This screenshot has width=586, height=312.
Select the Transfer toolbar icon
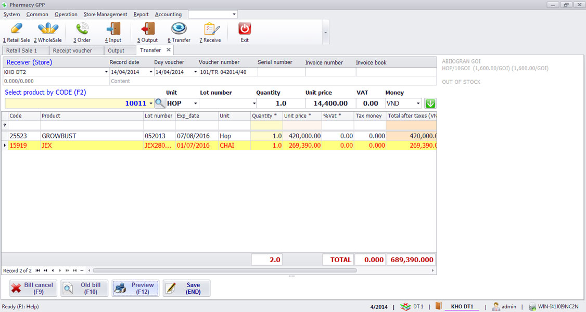point(179,31)
